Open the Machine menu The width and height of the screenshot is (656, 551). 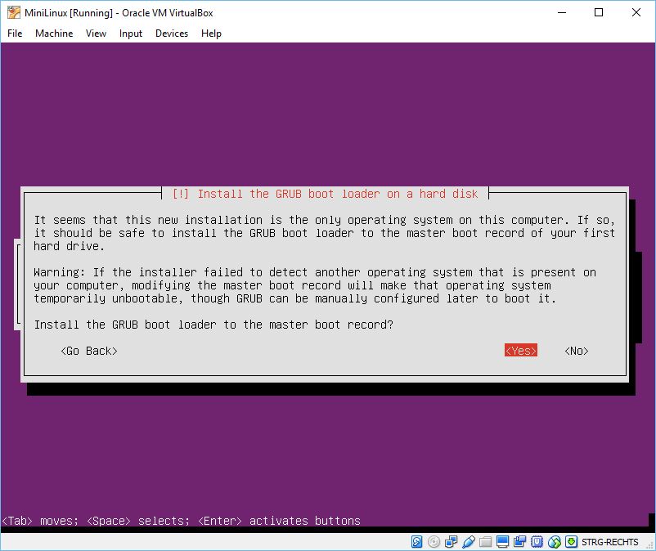54,34
